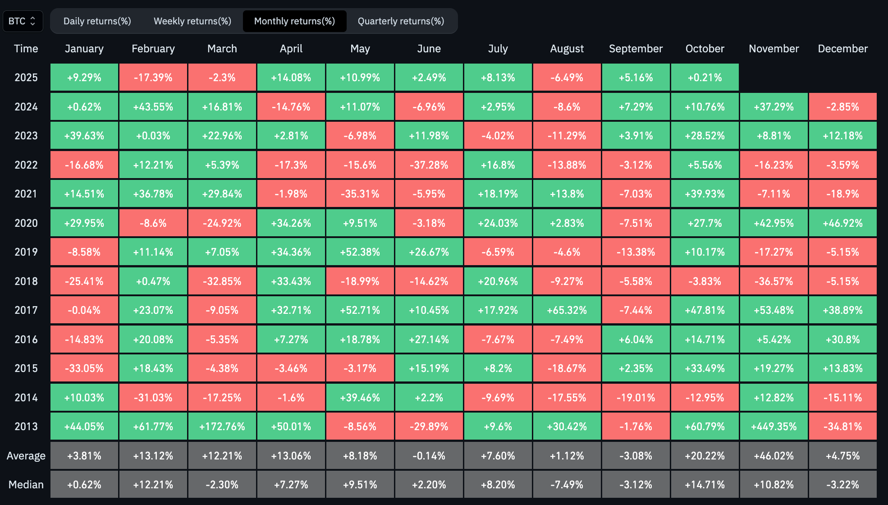Open the Quarterly returns(%) tab
Image resolution: width=888 pixels, height=505 pixels.
(x=401, y=21)
